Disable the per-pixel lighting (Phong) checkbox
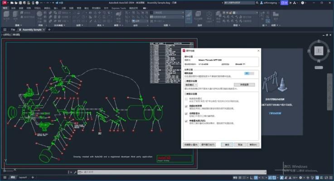334x181 pixels. pyautogui.click(x=186, y=121)
